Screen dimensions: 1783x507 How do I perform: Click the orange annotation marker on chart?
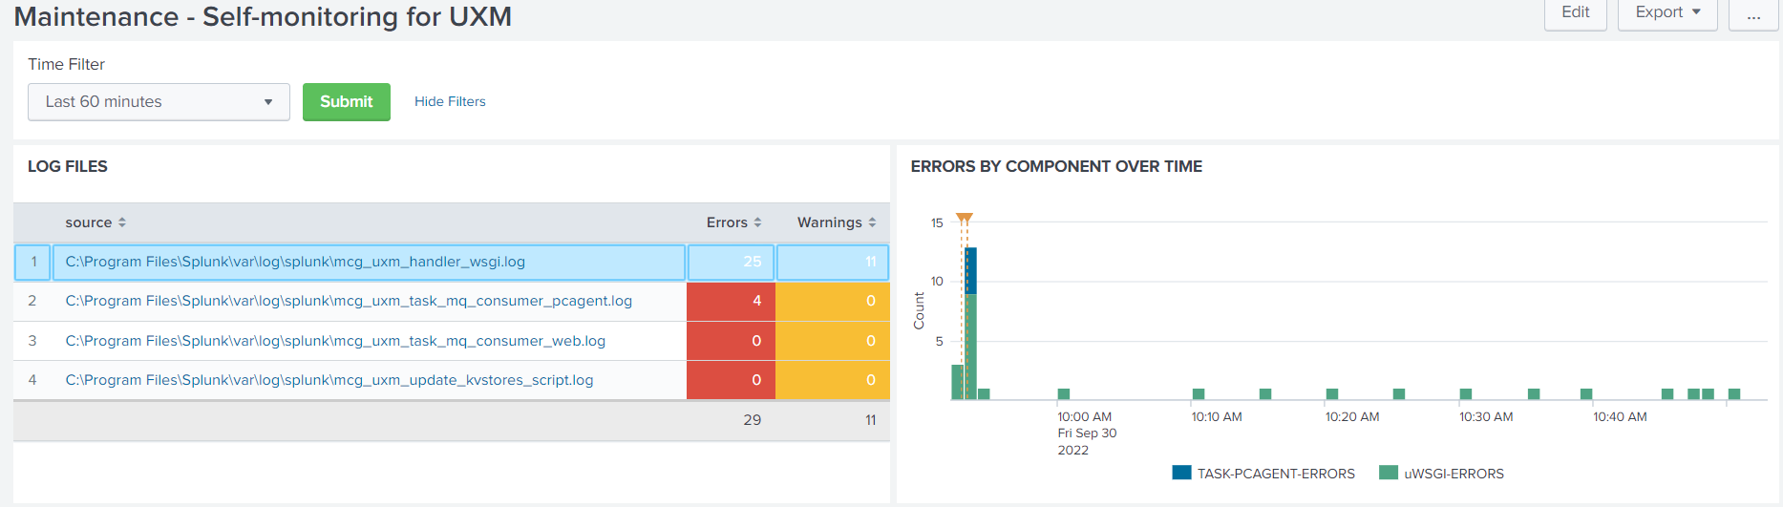(965, 219)
